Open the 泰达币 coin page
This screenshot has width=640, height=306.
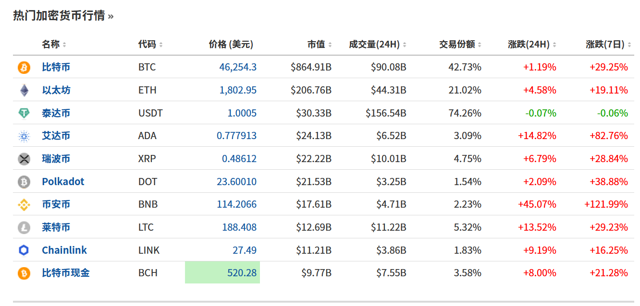tap(56, 113)
